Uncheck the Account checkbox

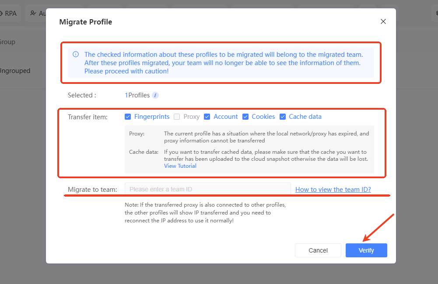(207, 117)
